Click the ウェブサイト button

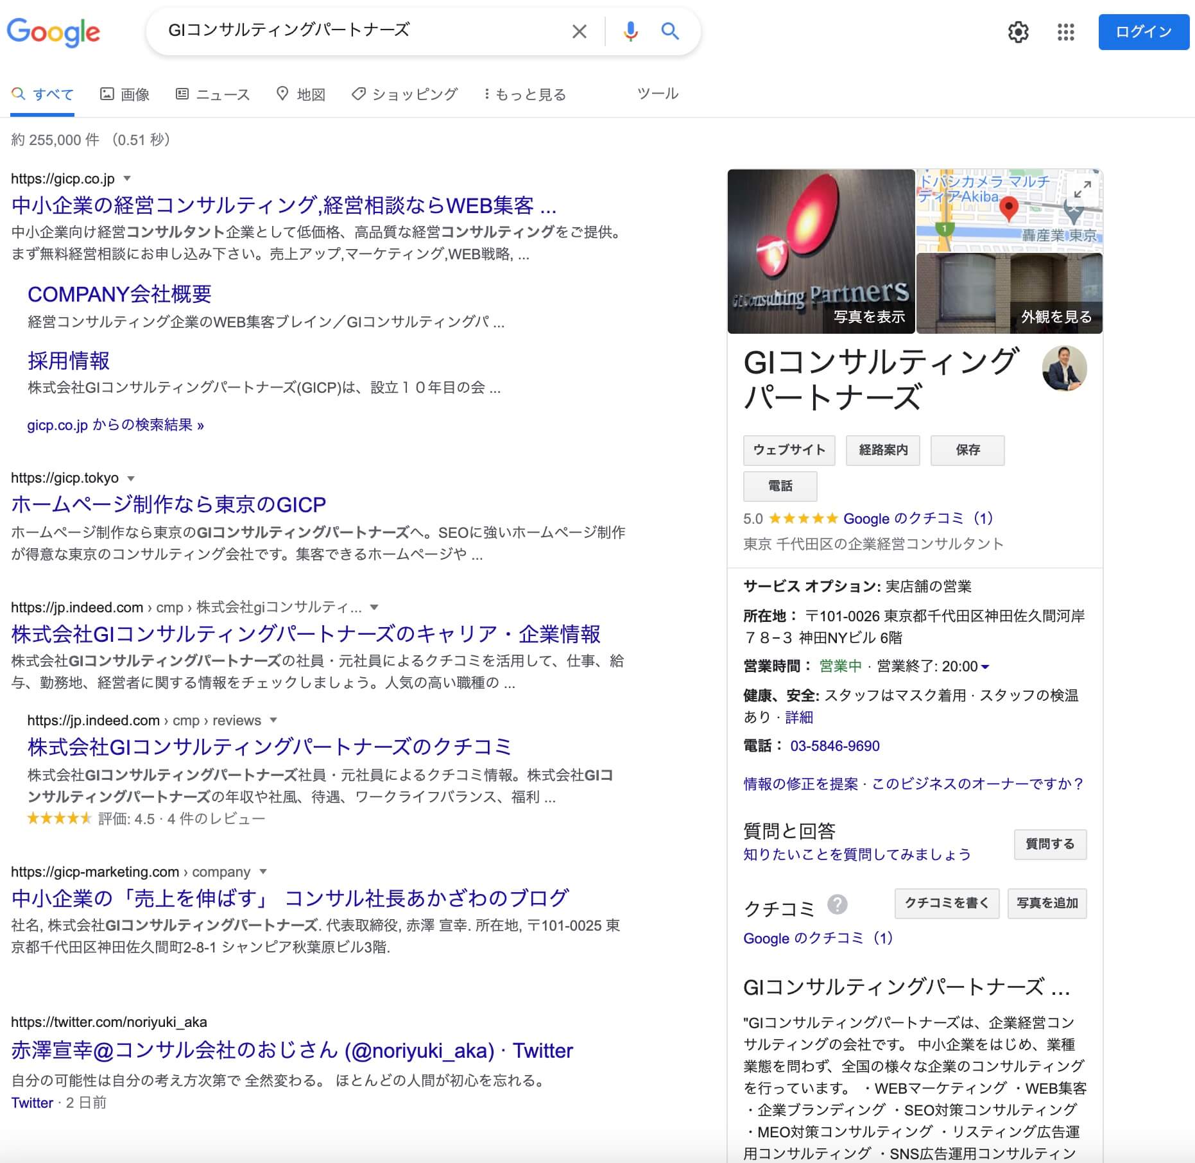click(x=789, y=451)
